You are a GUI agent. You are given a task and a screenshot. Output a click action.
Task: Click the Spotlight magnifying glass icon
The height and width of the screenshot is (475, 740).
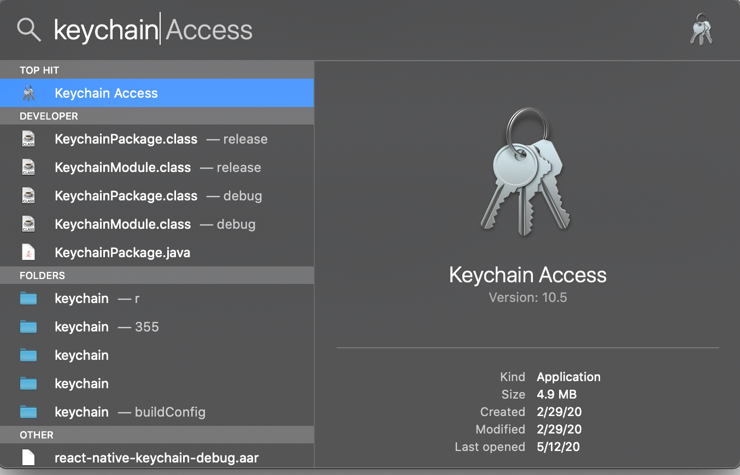[28, 29]
